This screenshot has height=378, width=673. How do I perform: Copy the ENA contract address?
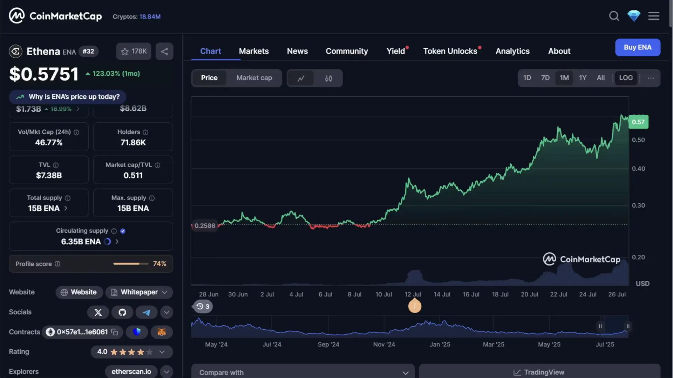pos(114,332)
